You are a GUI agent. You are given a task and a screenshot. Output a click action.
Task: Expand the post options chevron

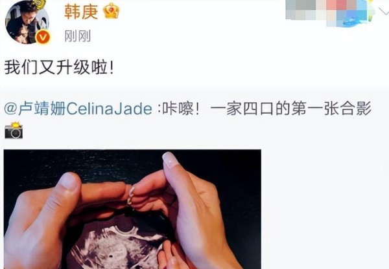pos(383,11)
